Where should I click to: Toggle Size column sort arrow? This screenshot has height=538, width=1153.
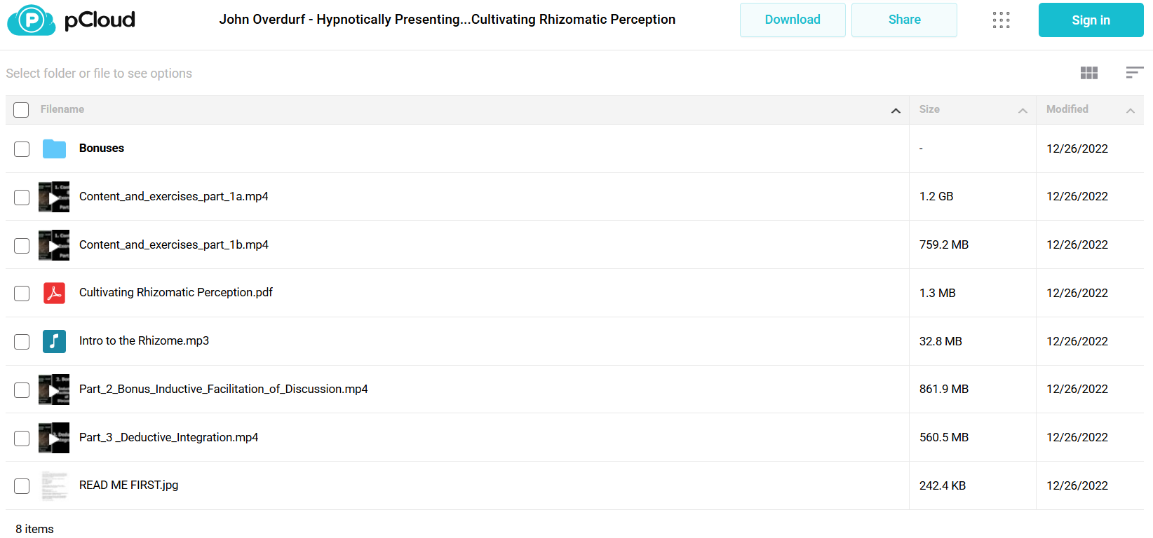1023,111
